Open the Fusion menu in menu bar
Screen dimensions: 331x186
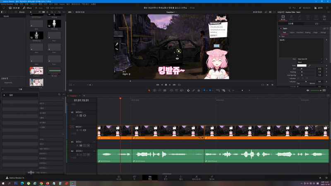pyautogui.click(x=62, y=4)
